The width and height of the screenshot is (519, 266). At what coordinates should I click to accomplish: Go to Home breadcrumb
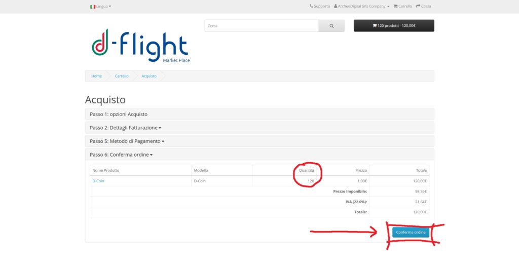point(97,76)
